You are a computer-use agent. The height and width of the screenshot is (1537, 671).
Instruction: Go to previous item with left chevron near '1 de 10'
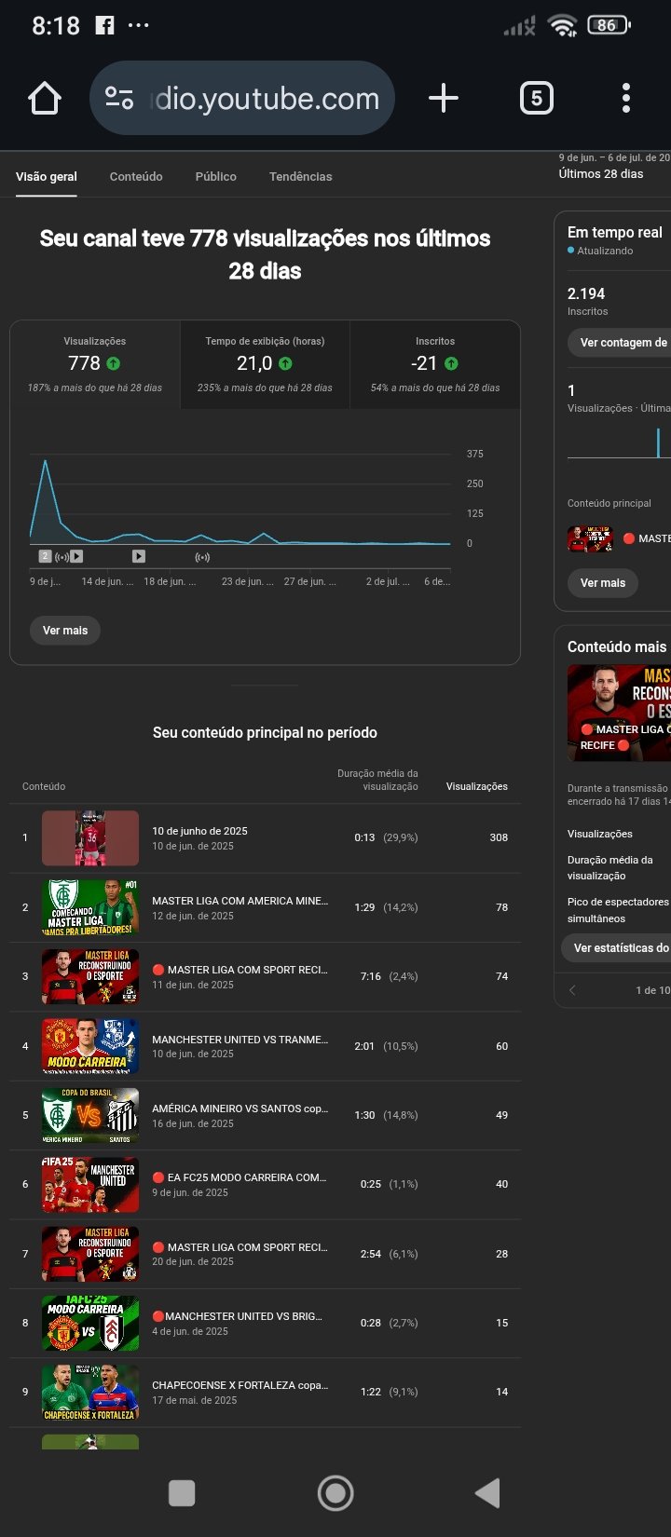pyautogui.click(x=572, y=990)
